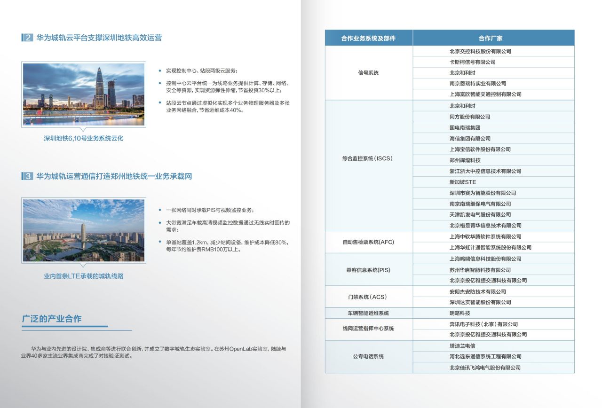Select vendor 上海宝信软件股份有限公司

point(480,149)
